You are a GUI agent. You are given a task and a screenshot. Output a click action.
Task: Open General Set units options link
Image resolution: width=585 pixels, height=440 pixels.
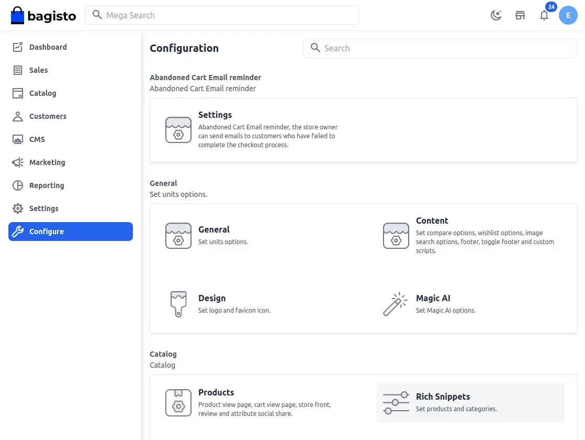point(214,230)
